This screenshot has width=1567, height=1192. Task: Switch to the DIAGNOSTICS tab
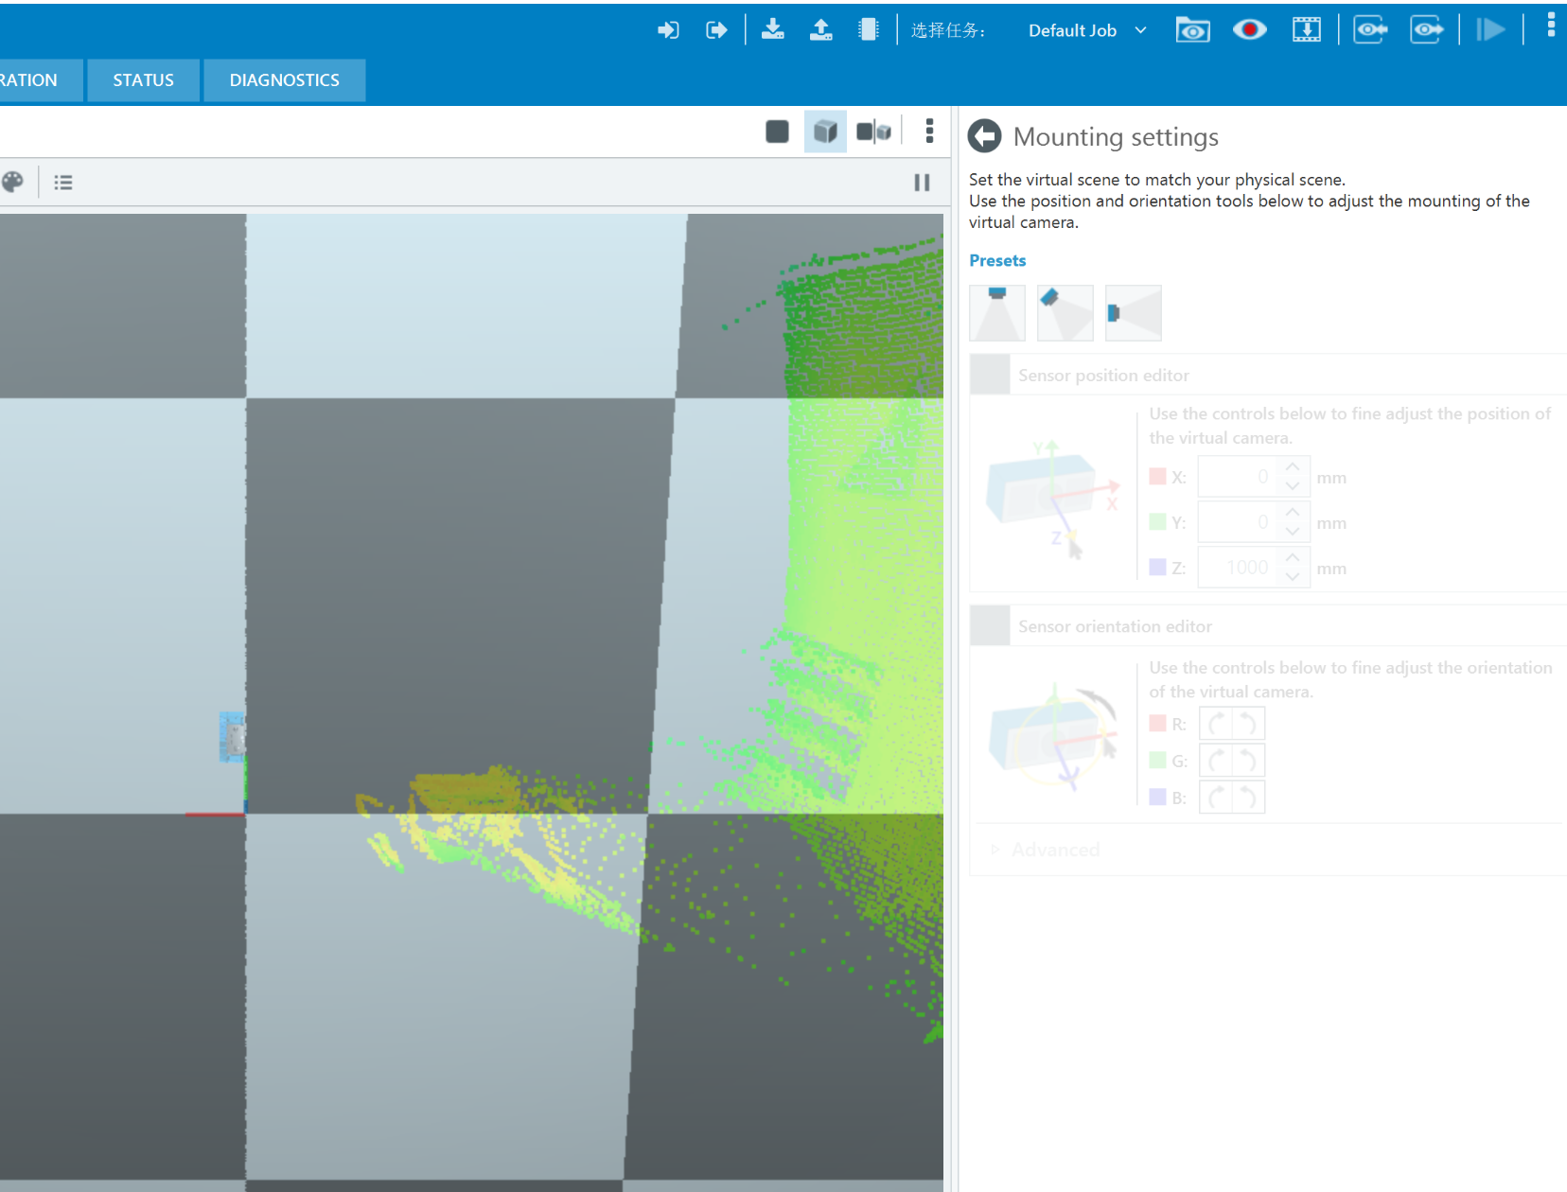pos(285,80)
